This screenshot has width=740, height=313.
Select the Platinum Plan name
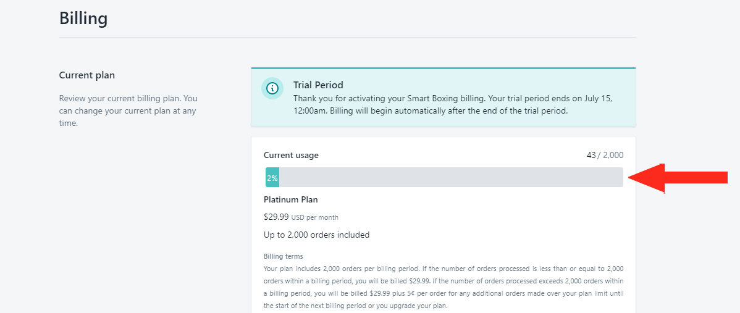[x=291, y=199]
